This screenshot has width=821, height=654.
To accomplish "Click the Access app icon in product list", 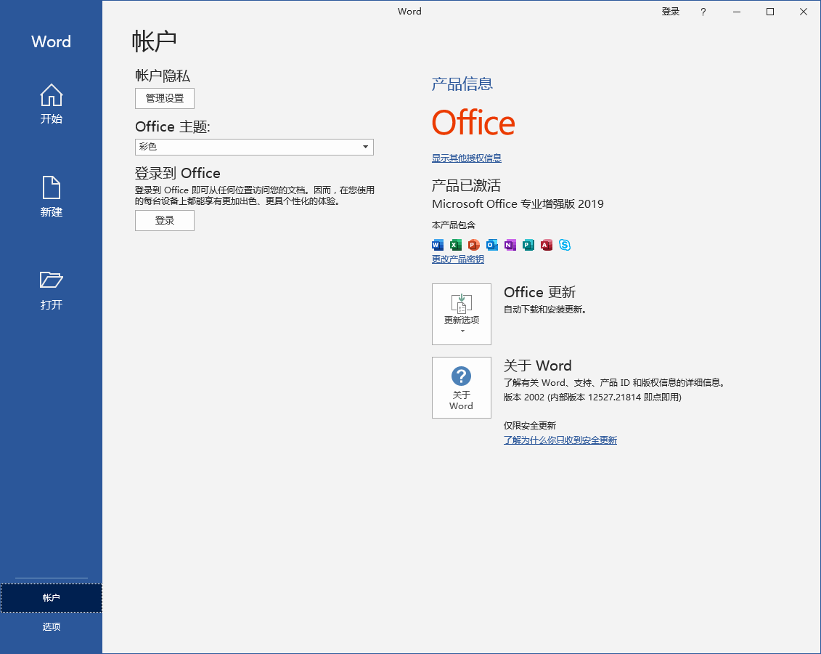I will 547,245.
